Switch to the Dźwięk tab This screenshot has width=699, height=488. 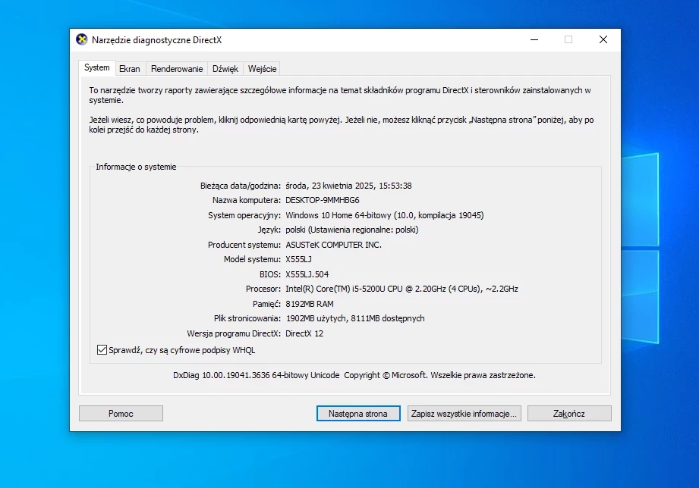pyautogui.click(x=225, y=69)
